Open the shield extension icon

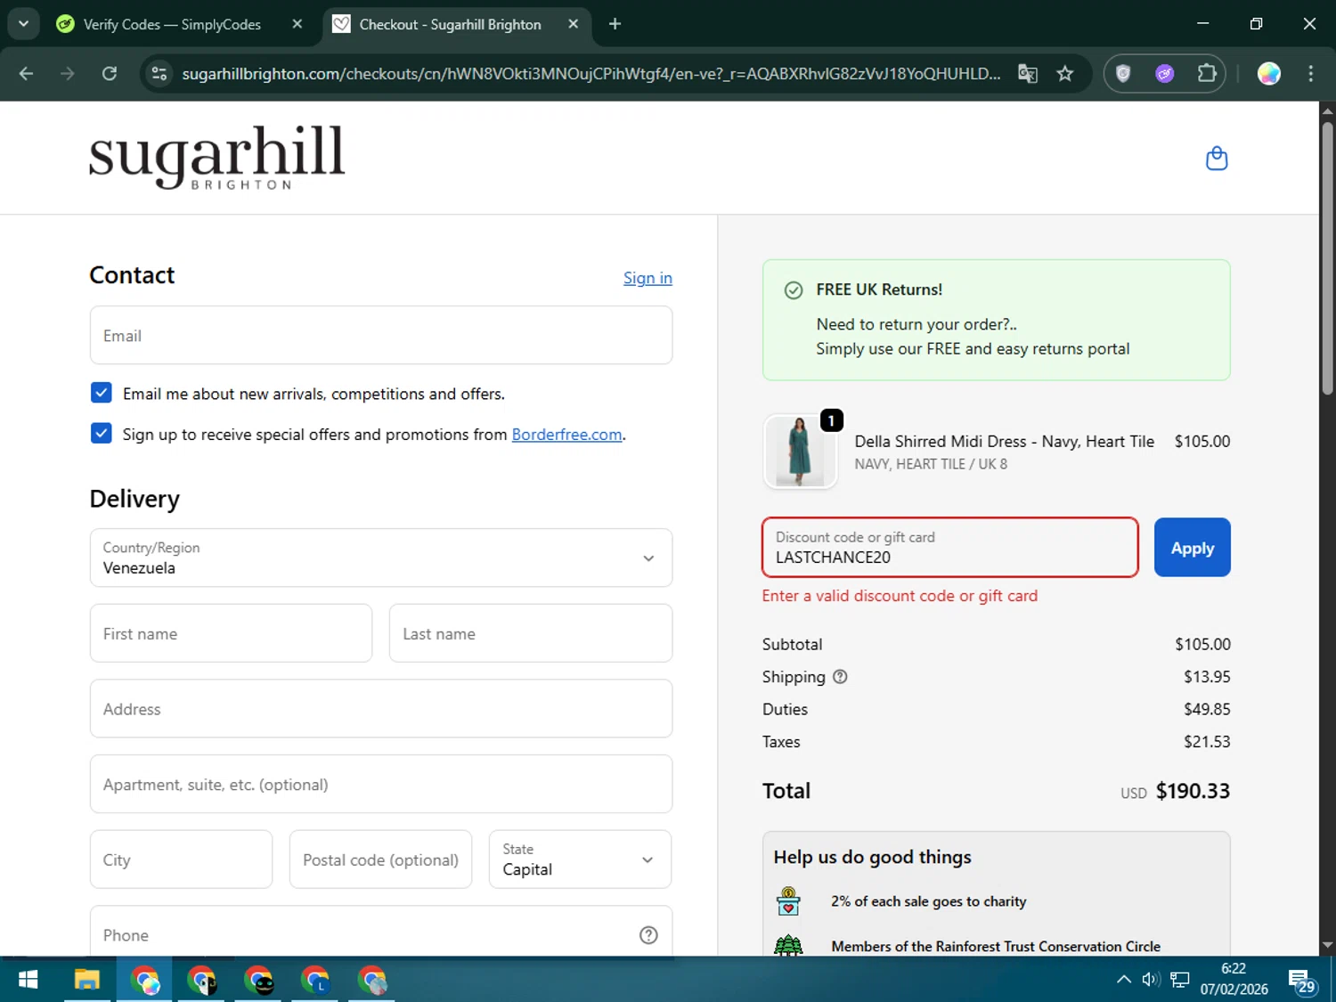(x=1123, y=73)
